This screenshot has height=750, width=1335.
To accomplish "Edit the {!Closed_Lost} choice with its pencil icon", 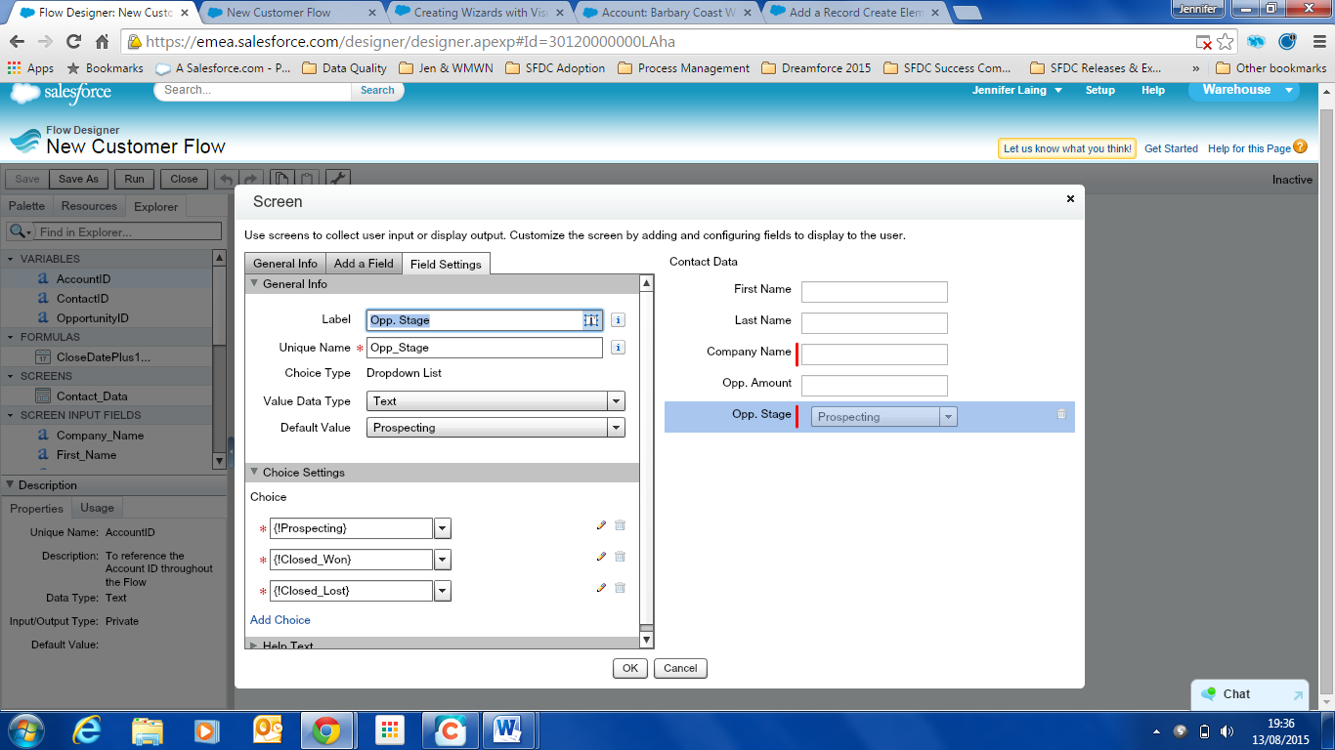I will (x=601, y=588).
